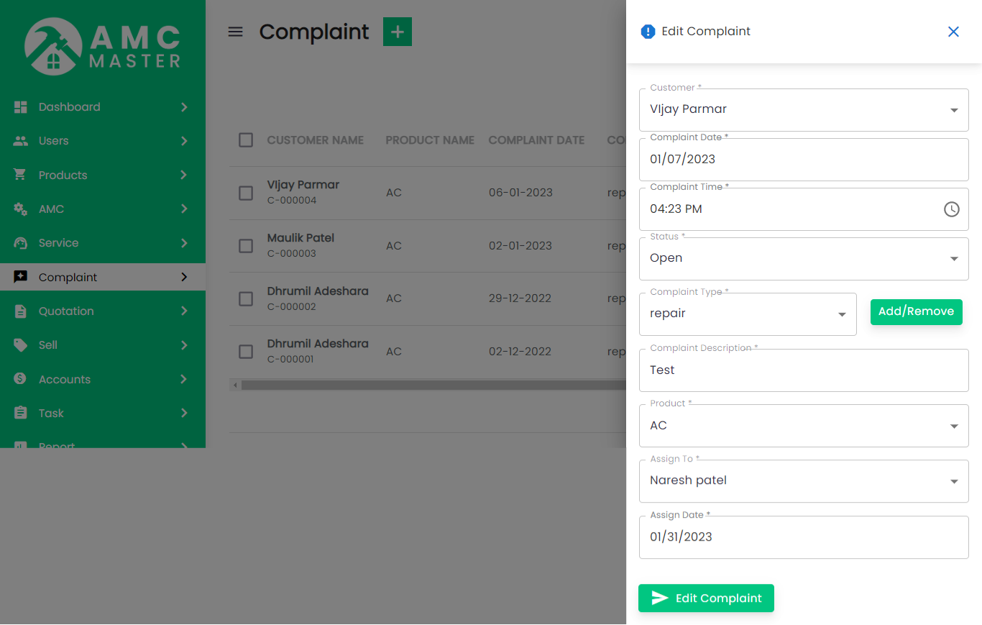Click the Sell tag icon in sidebar

[21, 345]
